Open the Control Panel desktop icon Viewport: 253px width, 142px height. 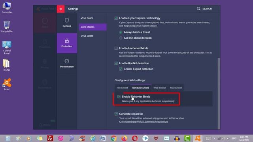(x=7, y=48)
